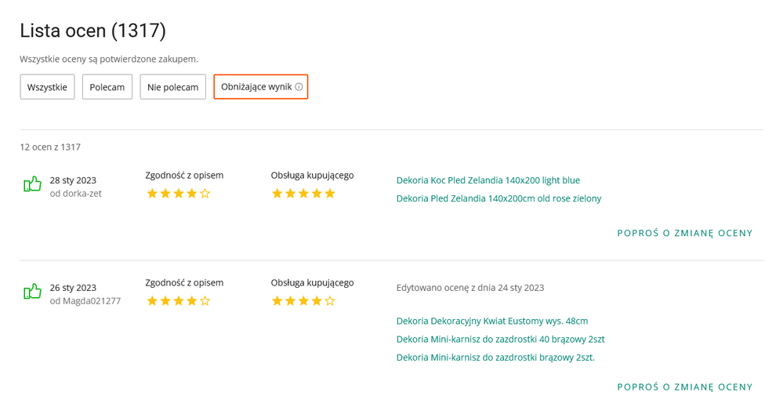The image size is (783, 414).
Task: Click the info icon in Obniżające wynik
Action: (x=299, y=87)
